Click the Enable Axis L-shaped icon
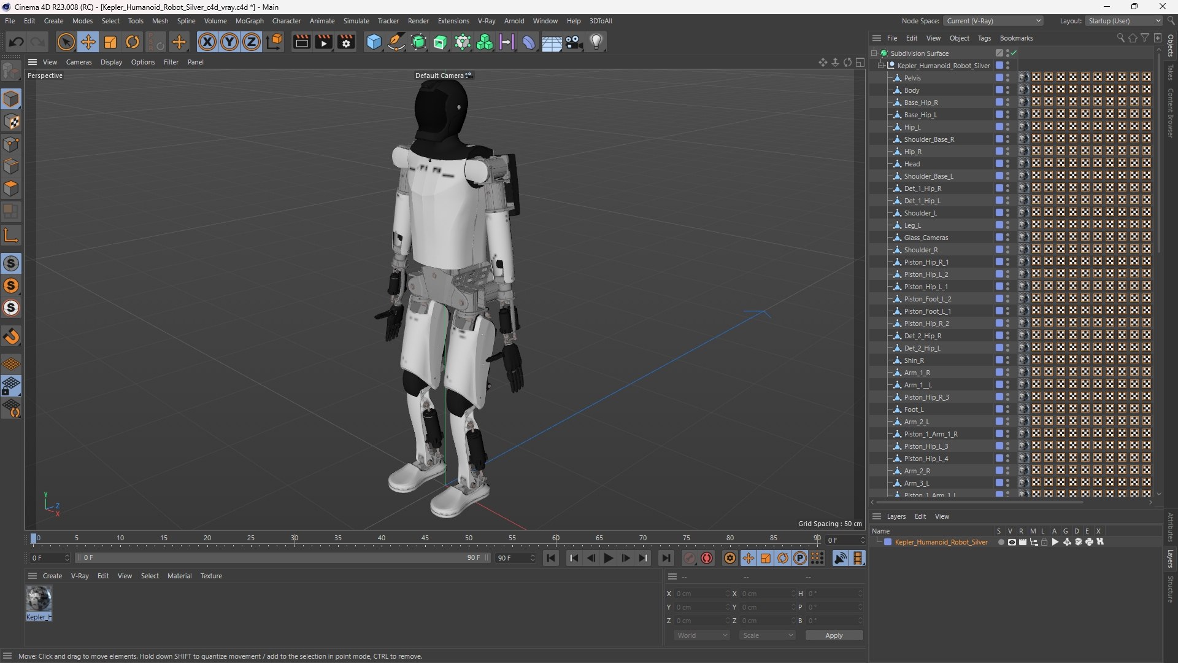 click(x=11, y=235)
